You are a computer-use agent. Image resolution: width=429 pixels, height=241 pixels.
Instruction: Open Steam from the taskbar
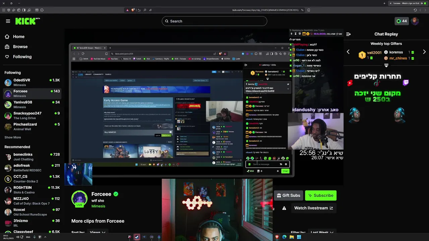coord(137,237)
